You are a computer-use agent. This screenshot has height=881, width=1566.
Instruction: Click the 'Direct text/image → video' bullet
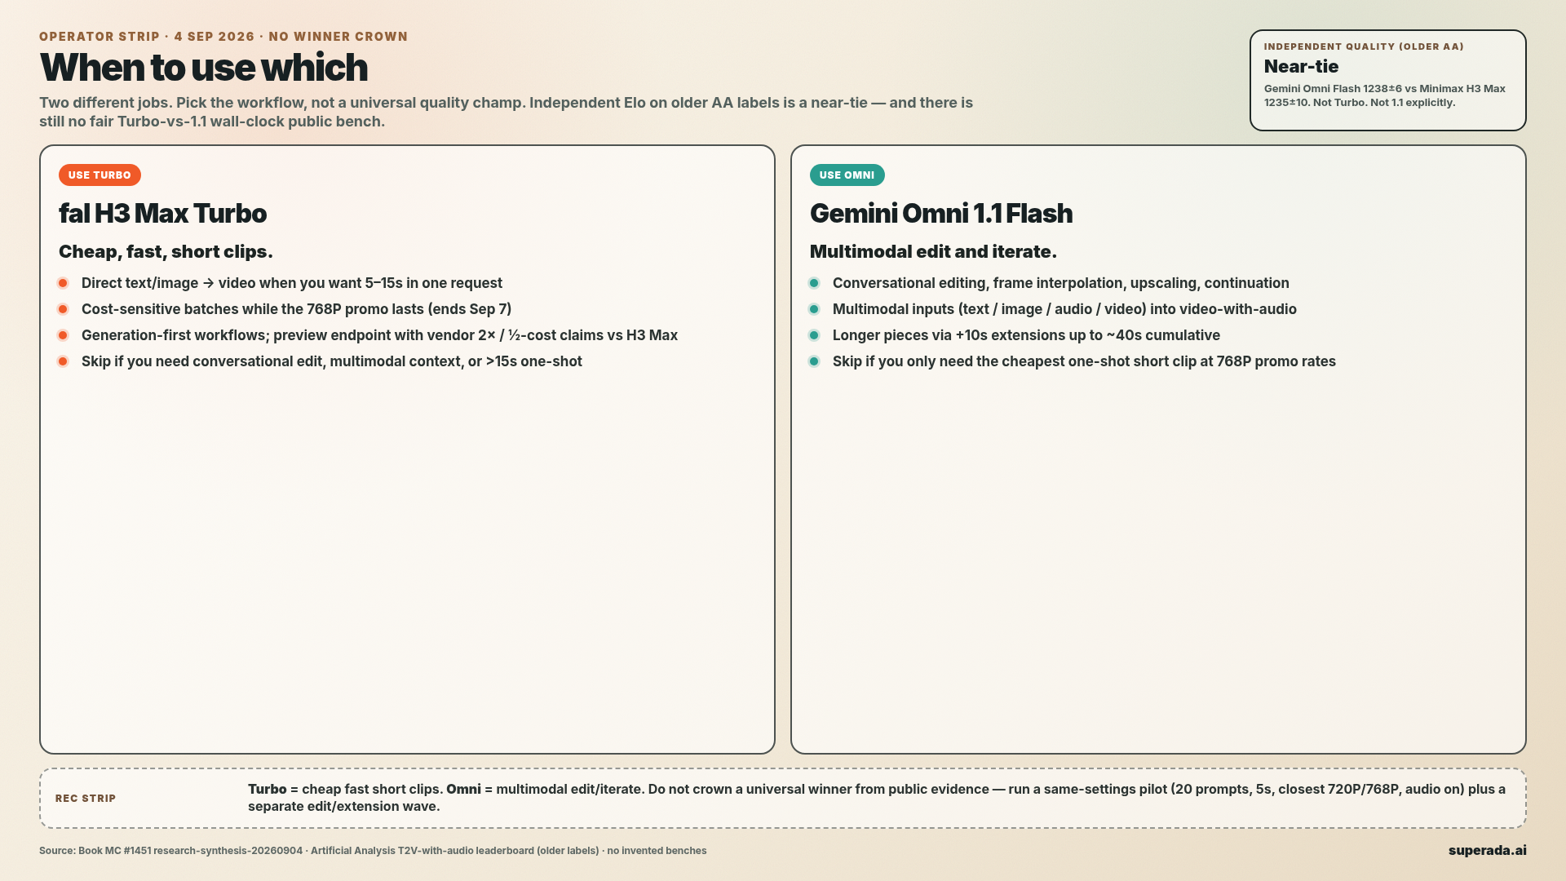[292, 283]
